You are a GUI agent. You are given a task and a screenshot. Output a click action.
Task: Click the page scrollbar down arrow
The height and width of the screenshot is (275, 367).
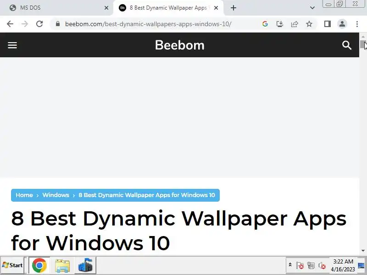(x=363, y=250)
